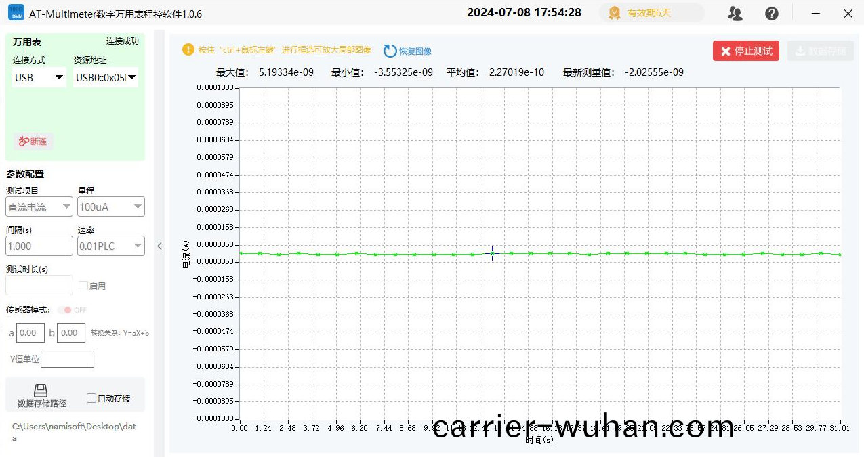Click the 数据存储 data save button
The height and width of the screenshot is (457, 864).
pyautogui.click(x=820, y=51)
